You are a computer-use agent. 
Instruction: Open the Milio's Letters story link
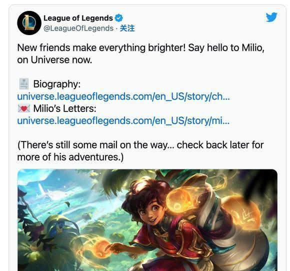click(x=123, y=121)
